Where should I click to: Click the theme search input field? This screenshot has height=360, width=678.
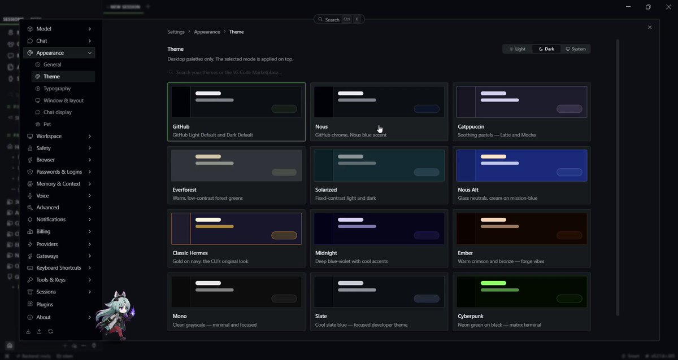pos(379,72)
